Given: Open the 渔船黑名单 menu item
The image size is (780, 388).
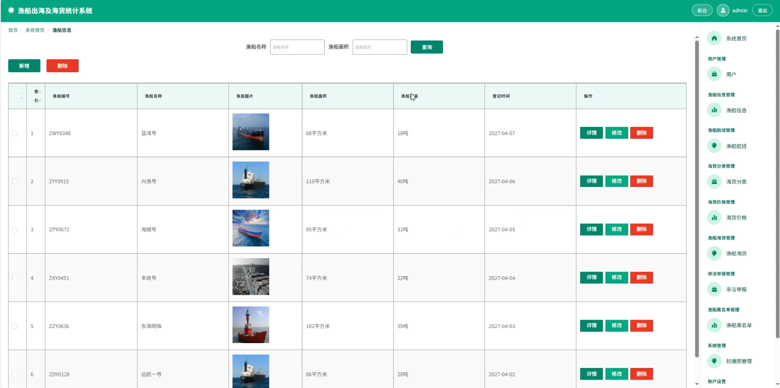Looking at the screenshot, I should (738, 325).
